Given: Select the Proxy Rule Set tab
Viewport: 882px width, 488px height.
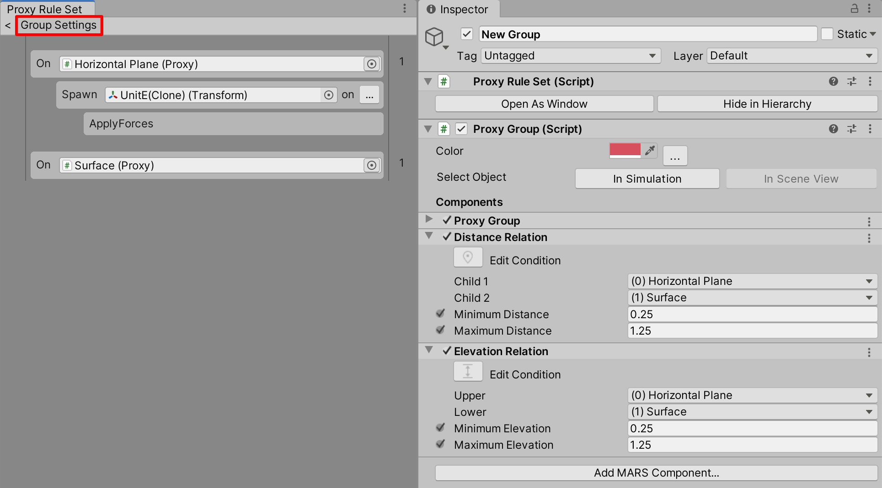Looking at the screenshot, I should click(x=45, y=9).
